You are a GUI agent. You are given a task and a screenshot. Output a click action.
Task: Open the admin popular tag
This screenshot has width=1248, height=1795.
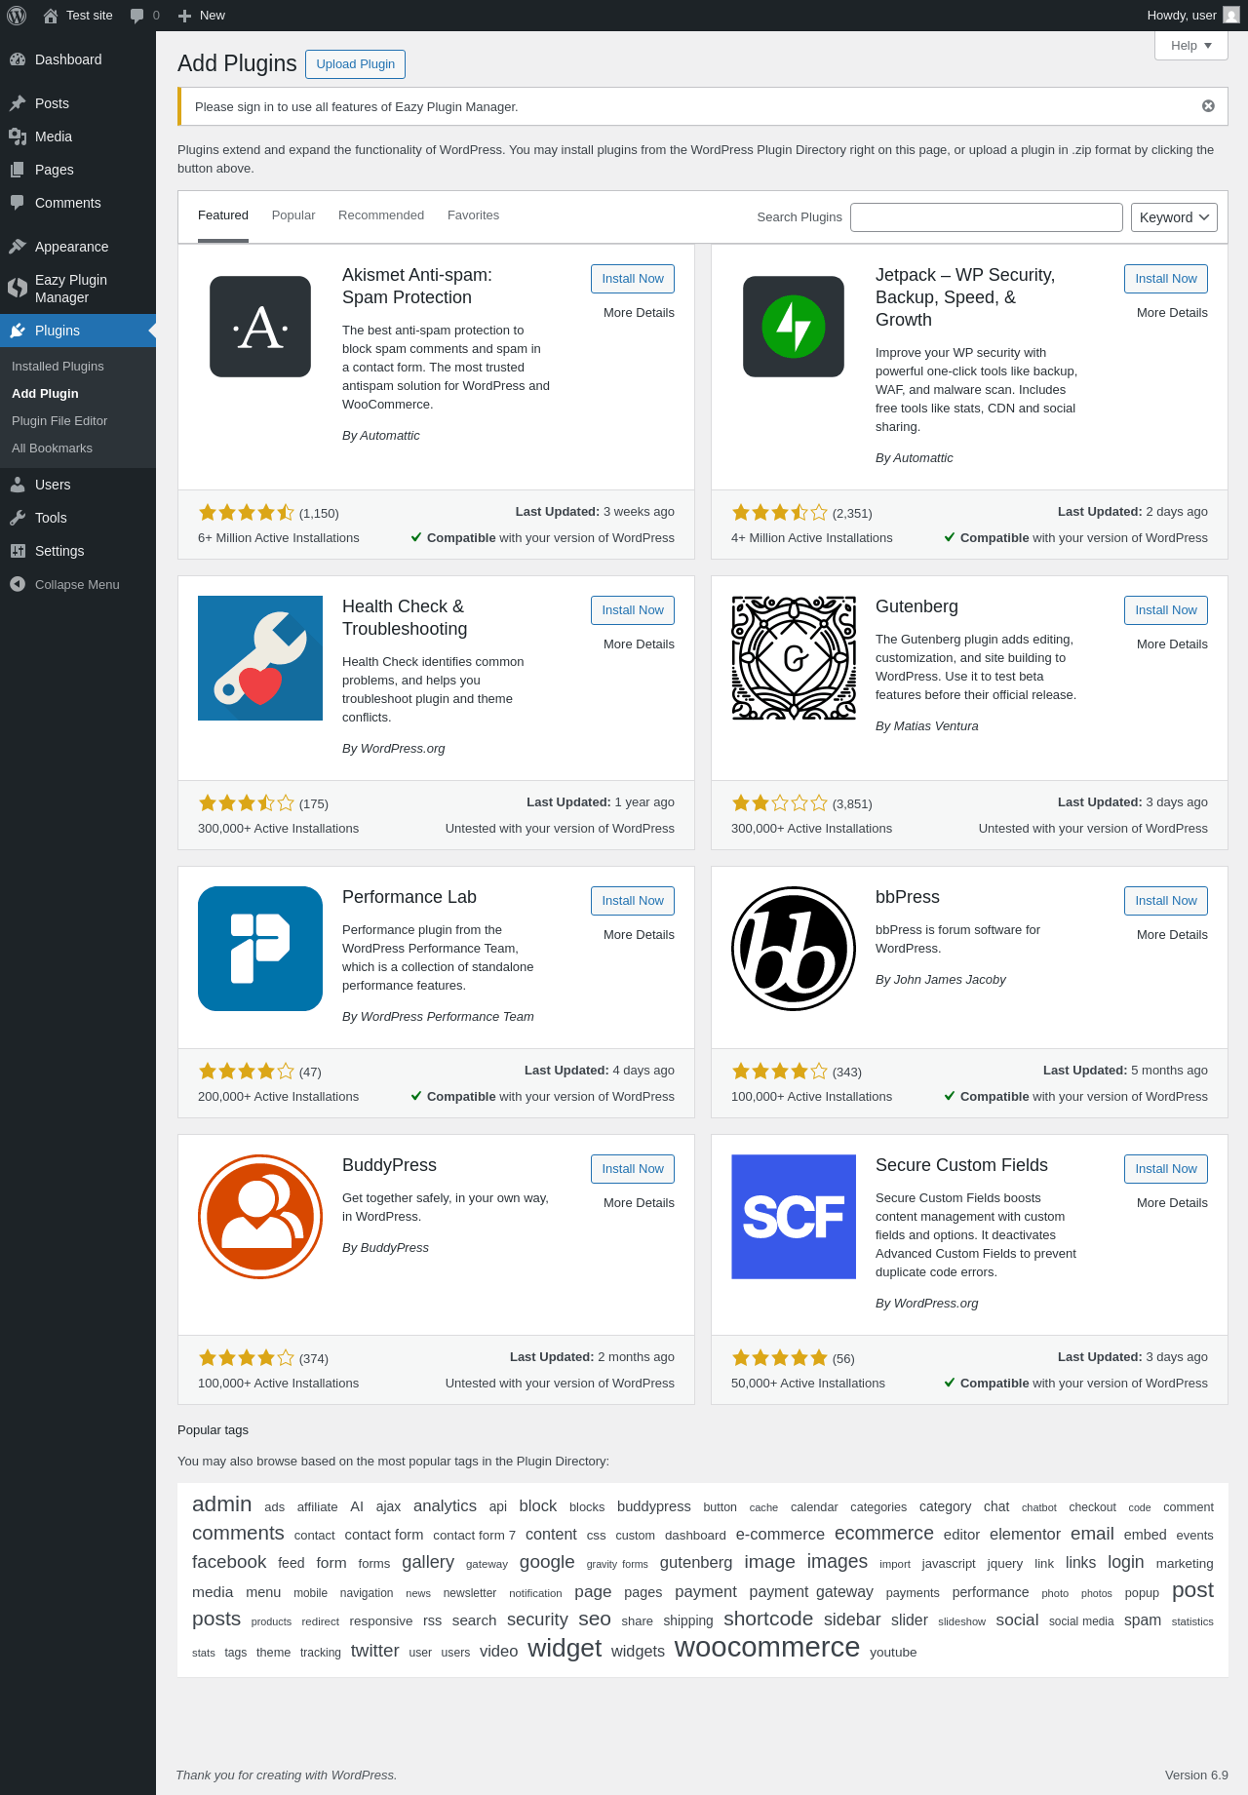click(222, 1504)
